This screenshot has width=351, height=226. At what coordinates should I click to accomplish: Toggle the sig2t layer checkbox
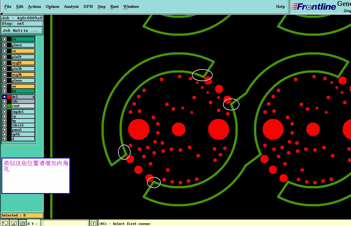pyautogui.click(x=5, y=63)
